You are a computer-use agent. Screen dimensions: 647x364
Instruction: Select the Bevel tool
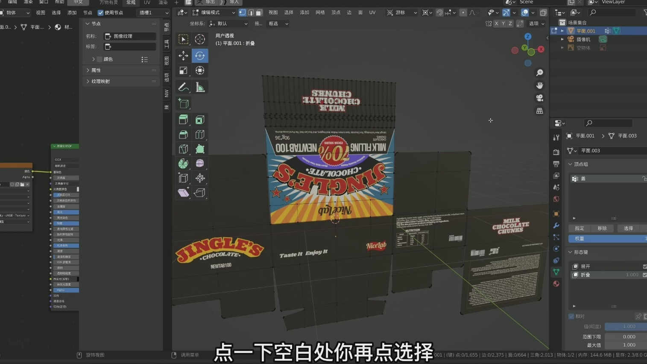pos(183,135)
